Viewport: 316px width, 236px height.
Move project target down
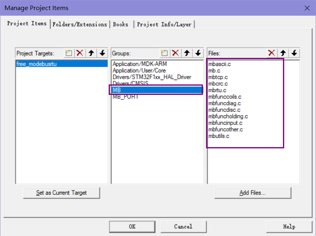point(102,53)
